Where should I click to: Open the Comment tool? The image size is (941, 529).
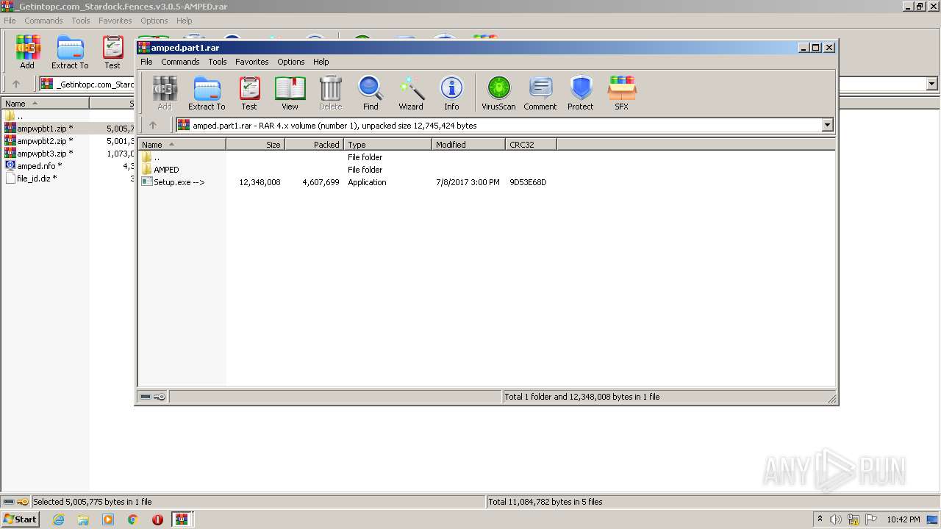(x=540, y=93)
